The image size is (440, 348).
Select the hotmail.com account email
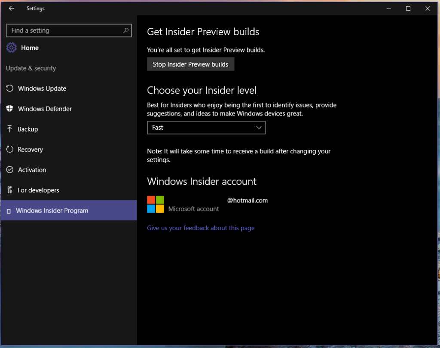pos(247,200)
